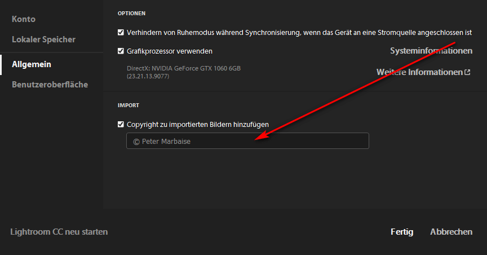Open Systeminformationen
This screenshot has height=255, width=487.
point(431,51)
